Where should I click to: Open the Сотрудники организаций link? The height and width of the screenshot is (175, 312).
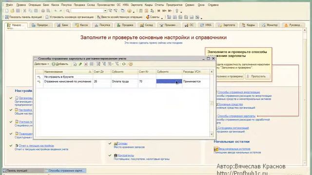pos(233,128)
